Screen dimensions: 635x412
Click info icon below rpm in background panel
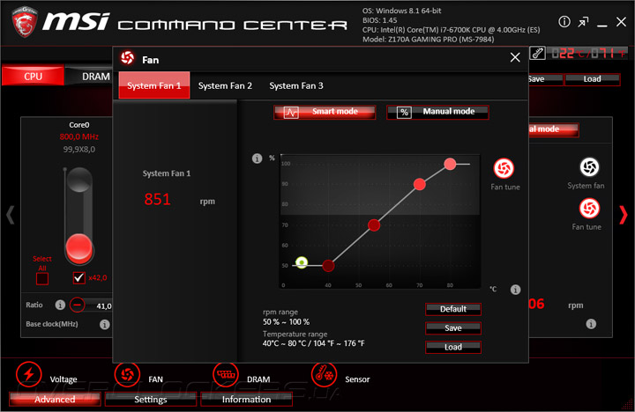tap(591, 324)
